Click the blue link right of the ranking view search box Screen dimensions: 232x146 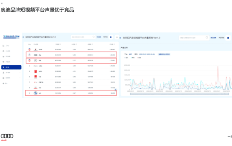99,37
